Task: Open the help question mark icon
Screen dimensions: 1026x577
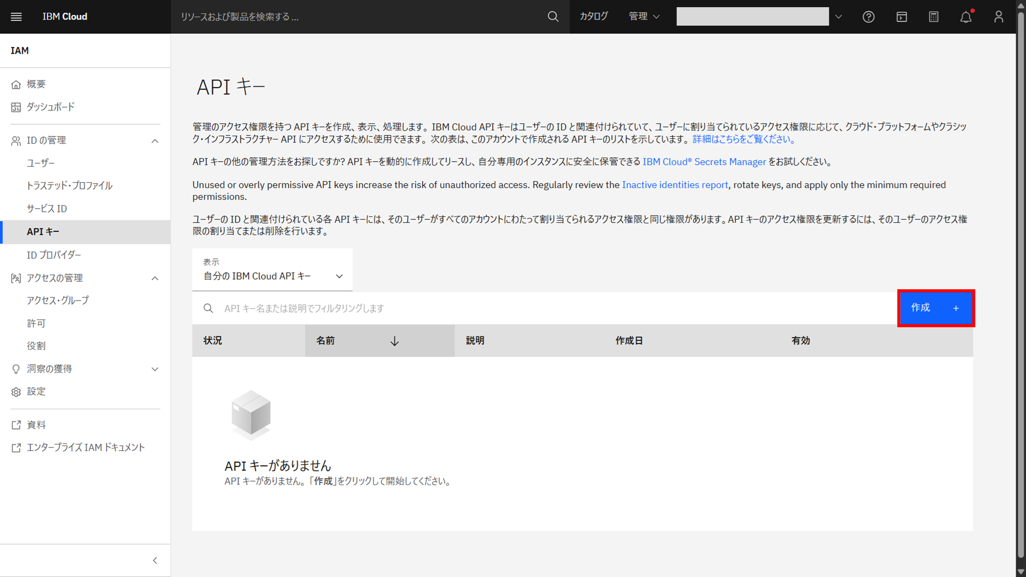Action: coord(868,17)
